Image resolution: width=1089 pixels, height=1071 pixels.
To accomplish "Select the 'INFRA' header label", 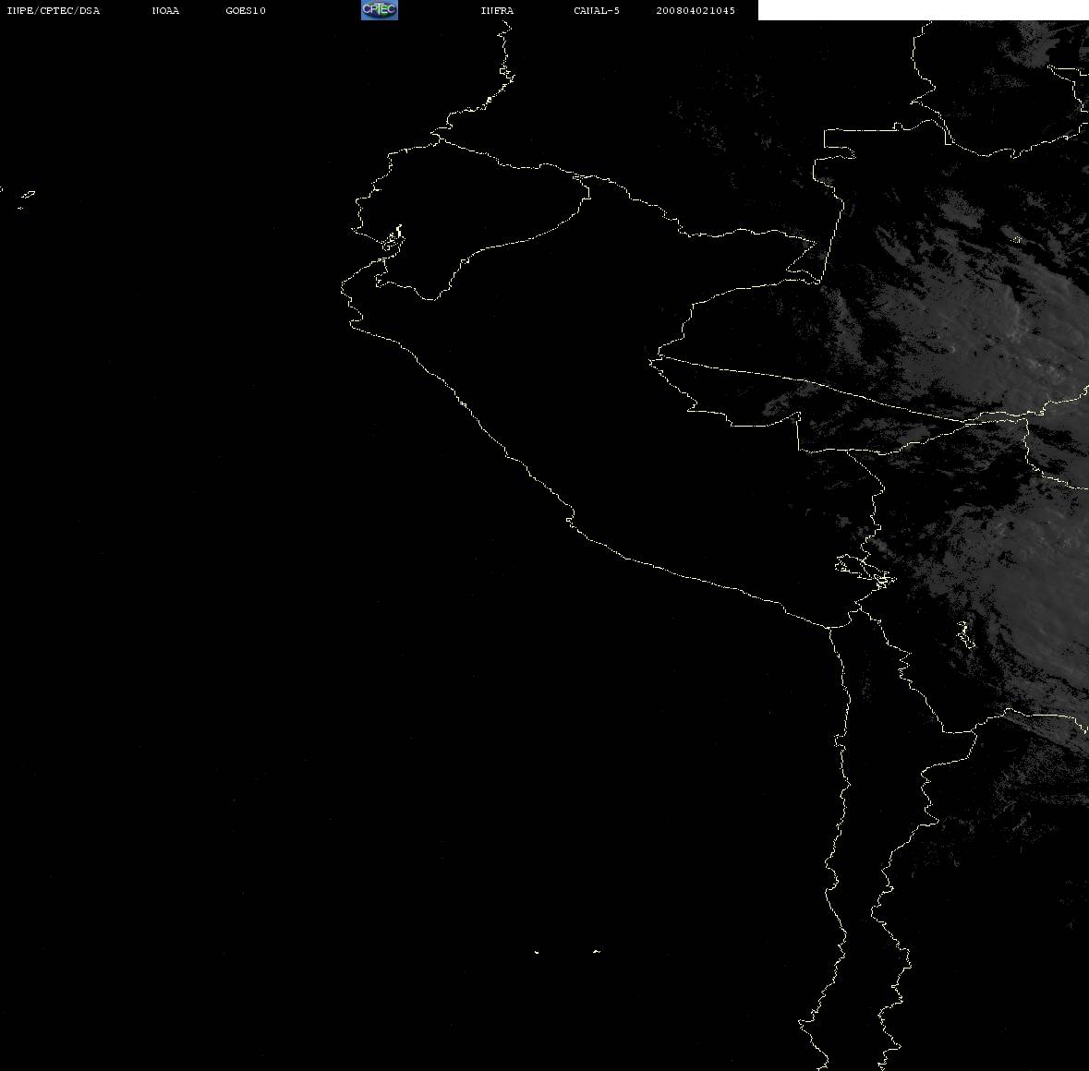I will point(497,10).
